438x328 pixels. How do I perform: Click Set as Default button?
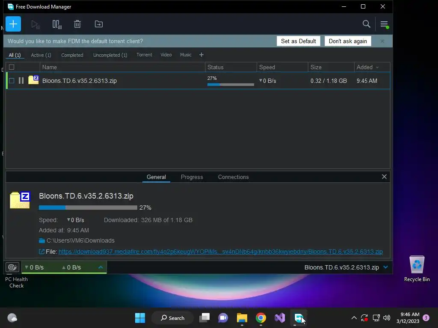[298, 41]
